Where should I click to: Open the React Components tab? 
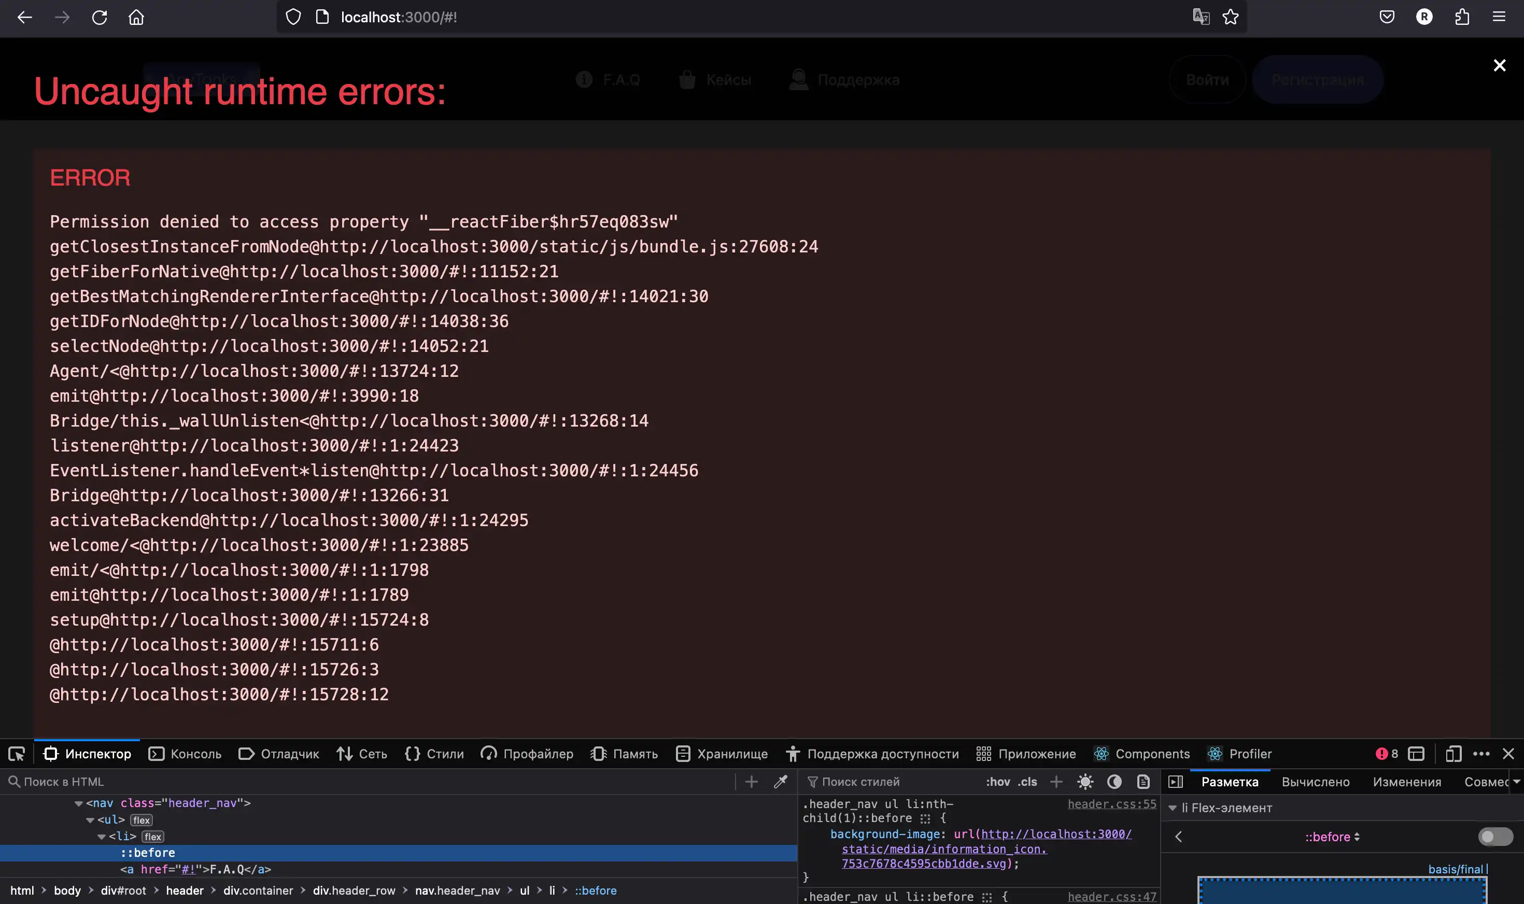[x=1141, y=754]
